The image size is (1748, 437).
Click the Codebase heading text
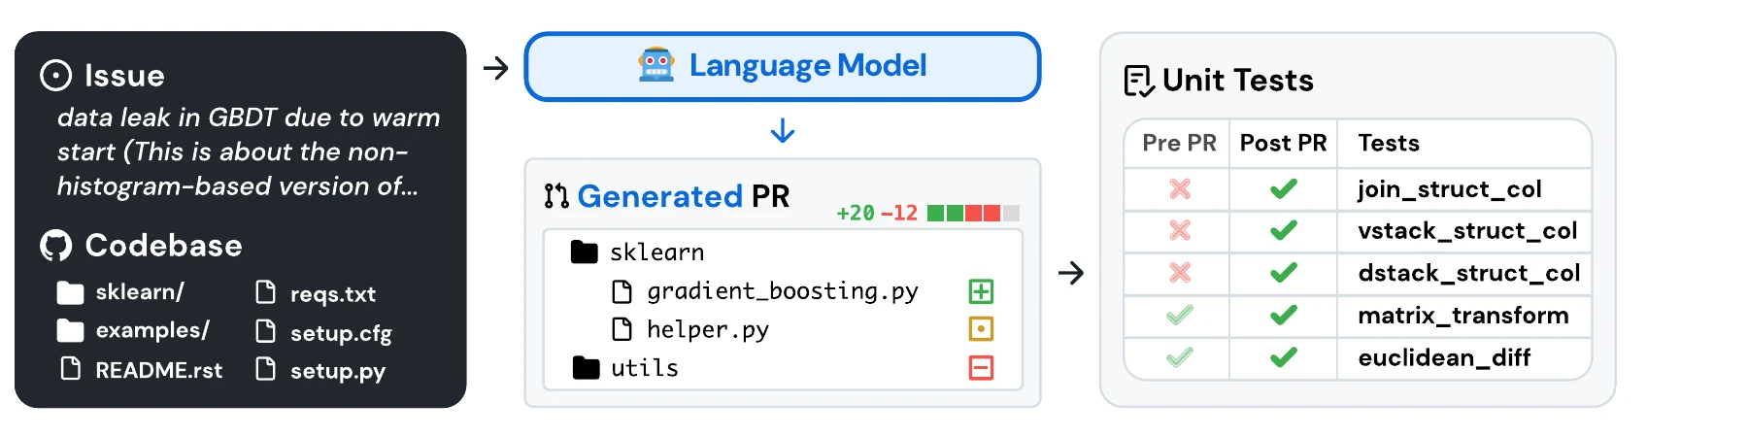[x=163, y=246]
